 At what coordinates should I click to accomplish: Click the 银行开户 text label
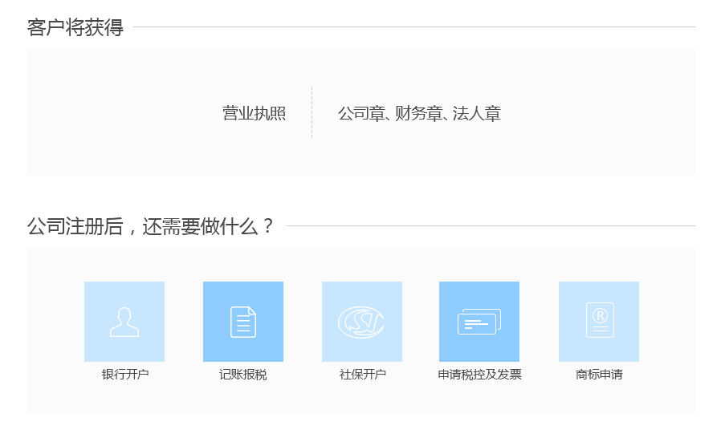(x=124, y=375)
